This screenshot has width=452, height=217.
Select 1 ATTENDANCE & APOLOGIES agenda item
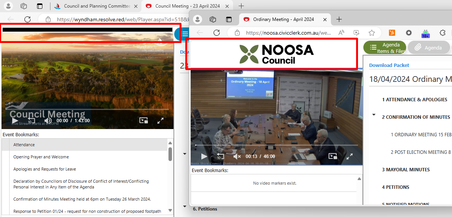[415, 100]
